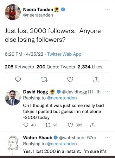
Task: Open Walter Shaub's sketch avatar
Action: [x=13, y=143]
